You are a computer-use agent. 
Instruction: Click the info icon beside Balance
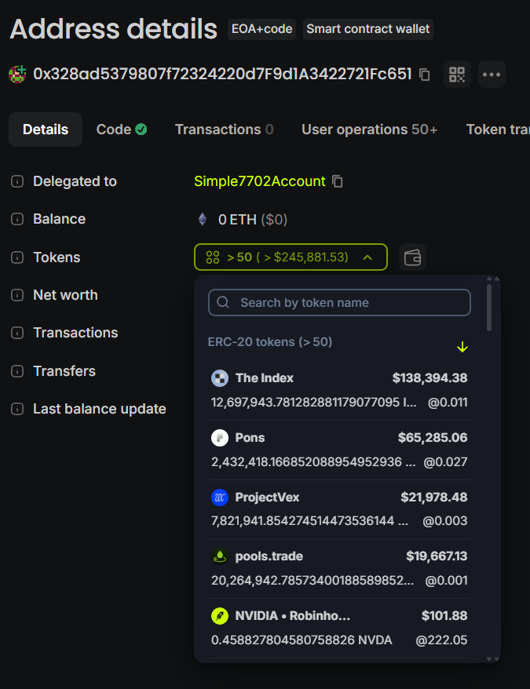17,219
